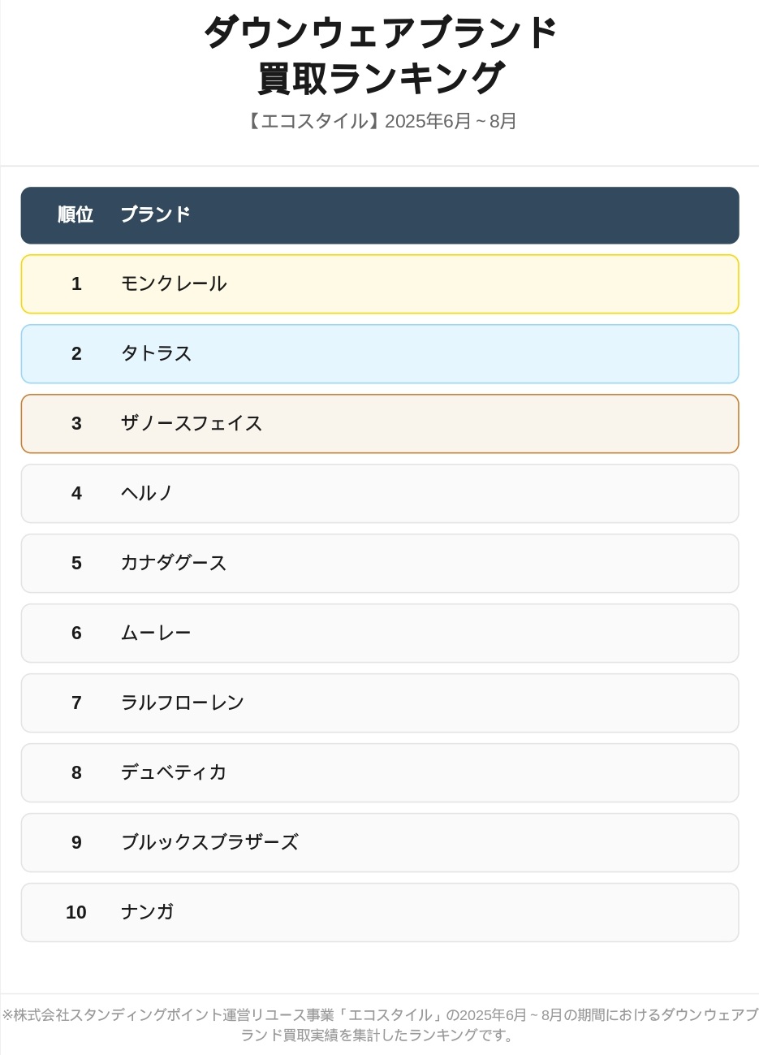The width and height of the screenshot is (759, 1055).
Task: Click the ザノースフェイス brand name
Action: pyautogui.click(x=192, y=424)
